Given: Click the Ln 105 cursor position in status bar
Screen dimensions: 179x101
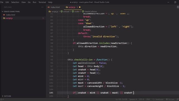Looking at the screenshot, I should click(x=121, y=99).
